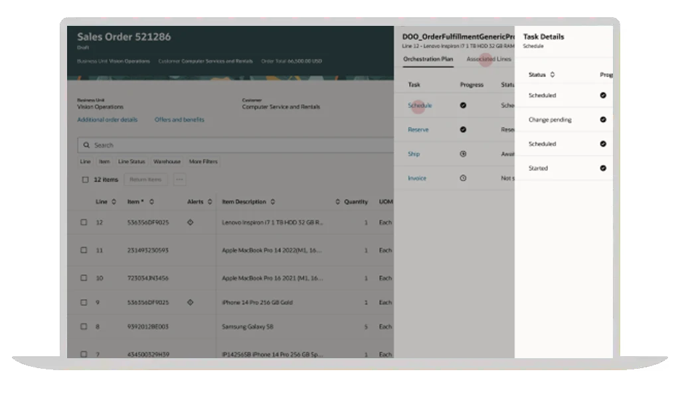
Task: Open the three-dot more actions menu
Action: [x=179, y=179]
